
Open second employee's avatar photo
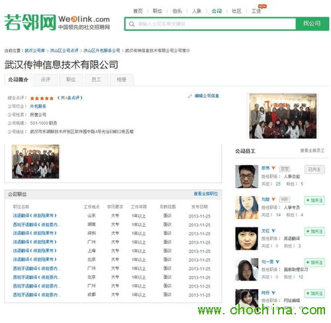tap(246, 208)
